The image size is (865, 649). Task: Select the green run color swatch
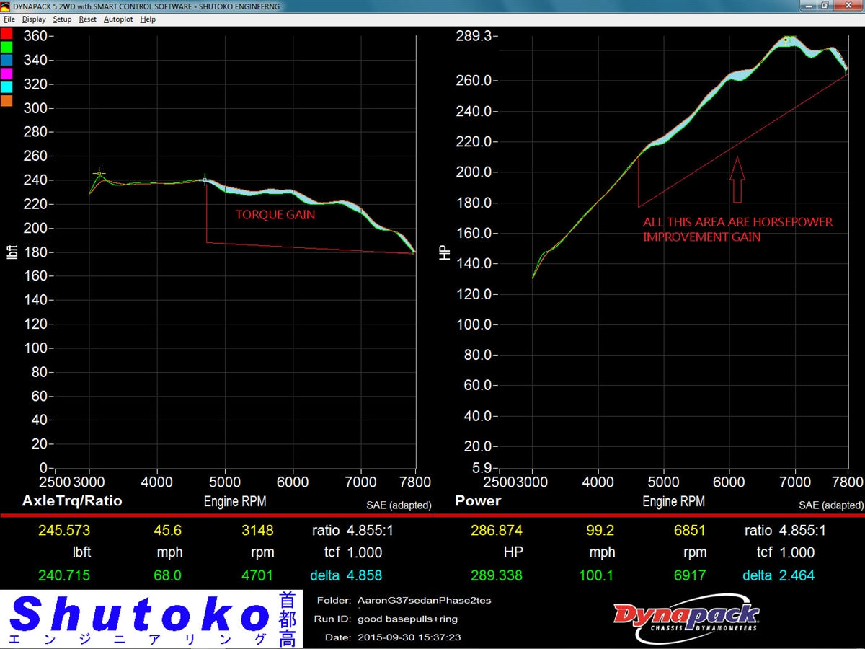tap(6, 47)
